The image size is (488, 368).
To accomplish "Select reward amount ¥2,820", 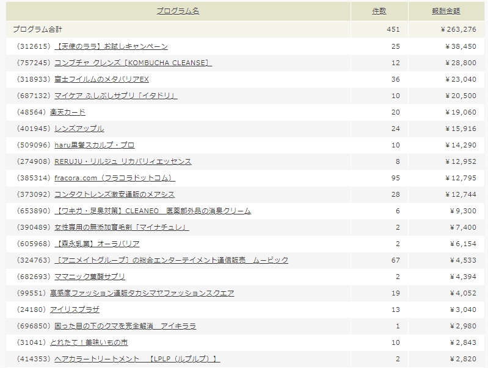I will click(463, 359).
